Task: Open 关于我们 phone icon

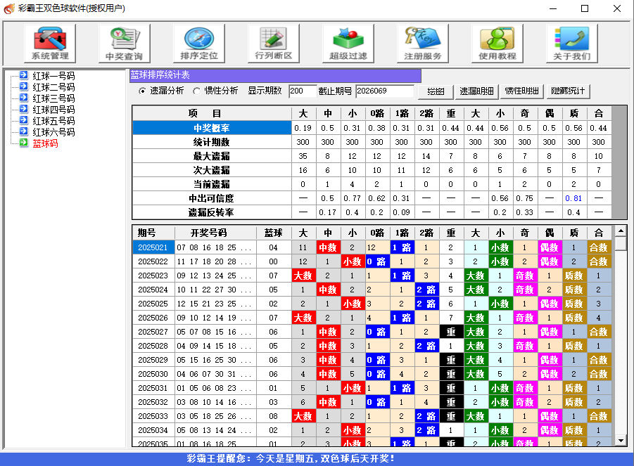Action: tap(572, 43)
